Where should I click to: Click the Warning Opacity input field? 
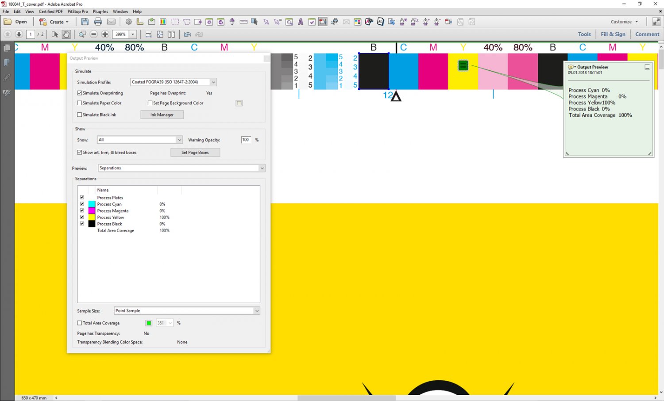tap(246, 140)
